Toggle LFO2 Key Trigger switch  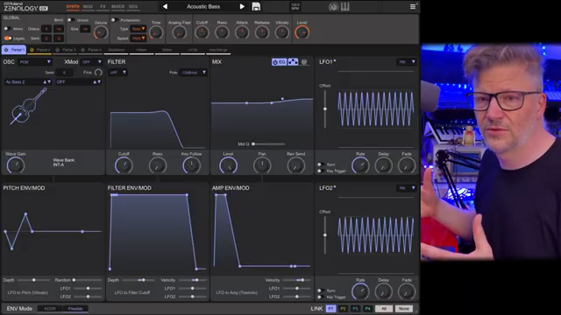click(320, 297)
